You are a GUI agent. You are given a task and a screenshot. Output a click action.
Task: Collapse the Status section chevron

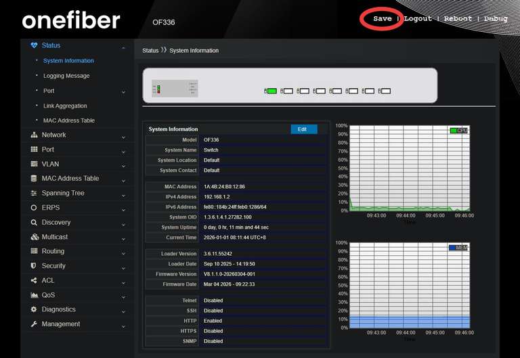[x=123, y=48]
